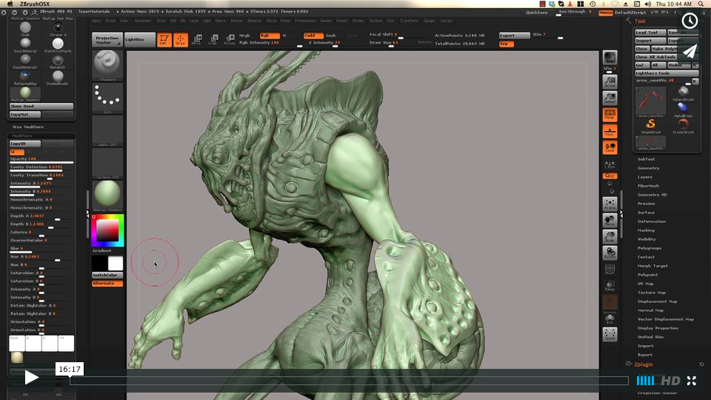Toggle Local symmetry button
The width and height of the screenshot is (711, 400).
click(x=610, y=147)
